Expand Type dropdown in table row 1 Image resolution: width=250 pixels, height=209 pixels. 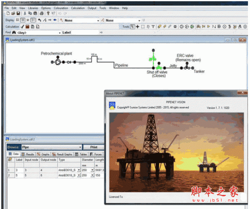pos(79,170)
